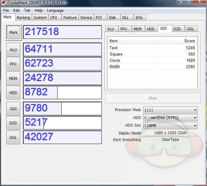Select the OGL results tab

tap(191, 29)
